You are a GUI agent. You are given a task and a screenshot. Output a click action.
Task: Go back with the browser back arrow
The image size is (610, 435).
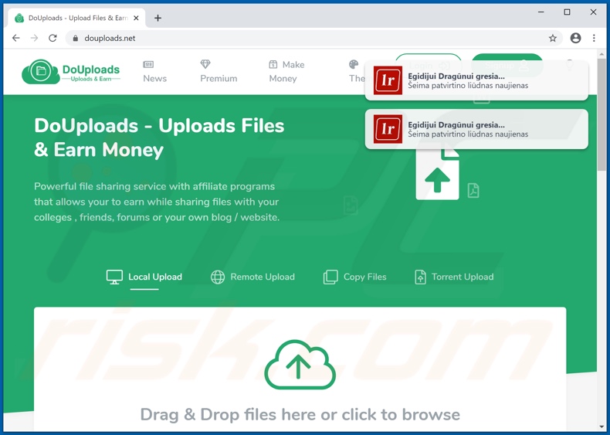click(x=16, y=38)
